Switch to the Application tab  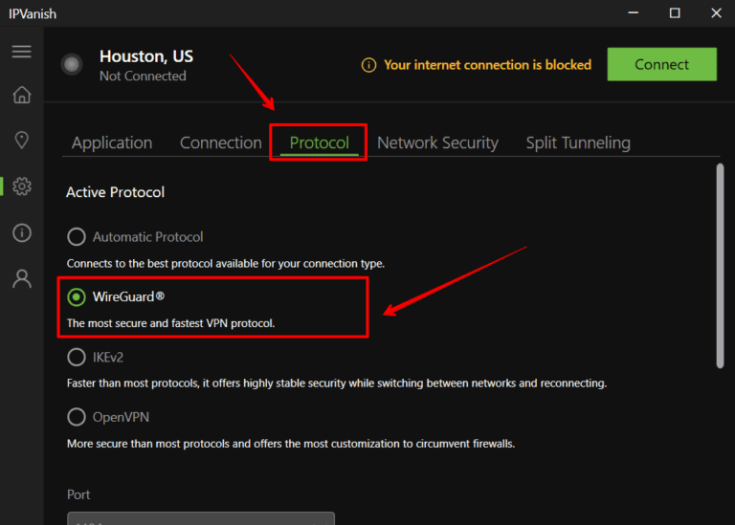pos(112,143)
